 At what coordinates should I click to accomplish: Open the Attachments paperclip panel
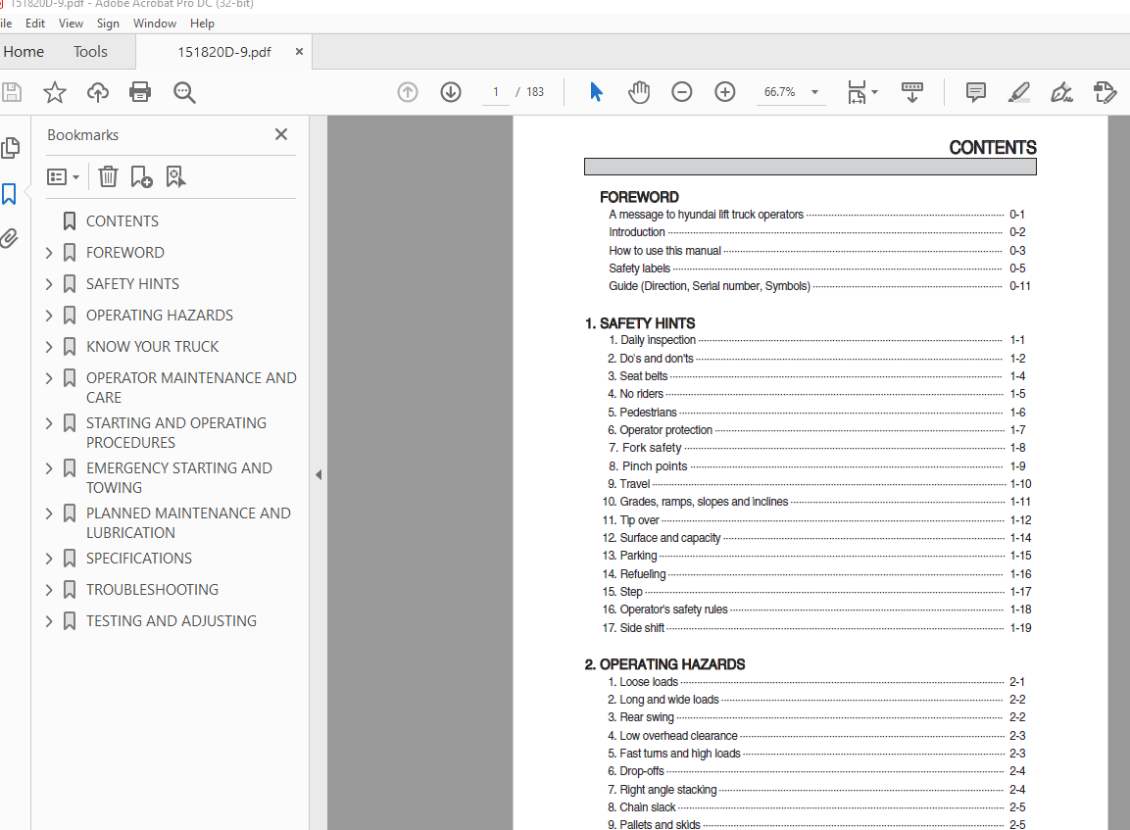[10, 238]
